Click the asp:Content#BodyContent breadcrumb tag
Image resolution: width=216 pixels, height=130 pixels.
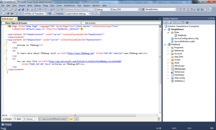pos(54,119)
